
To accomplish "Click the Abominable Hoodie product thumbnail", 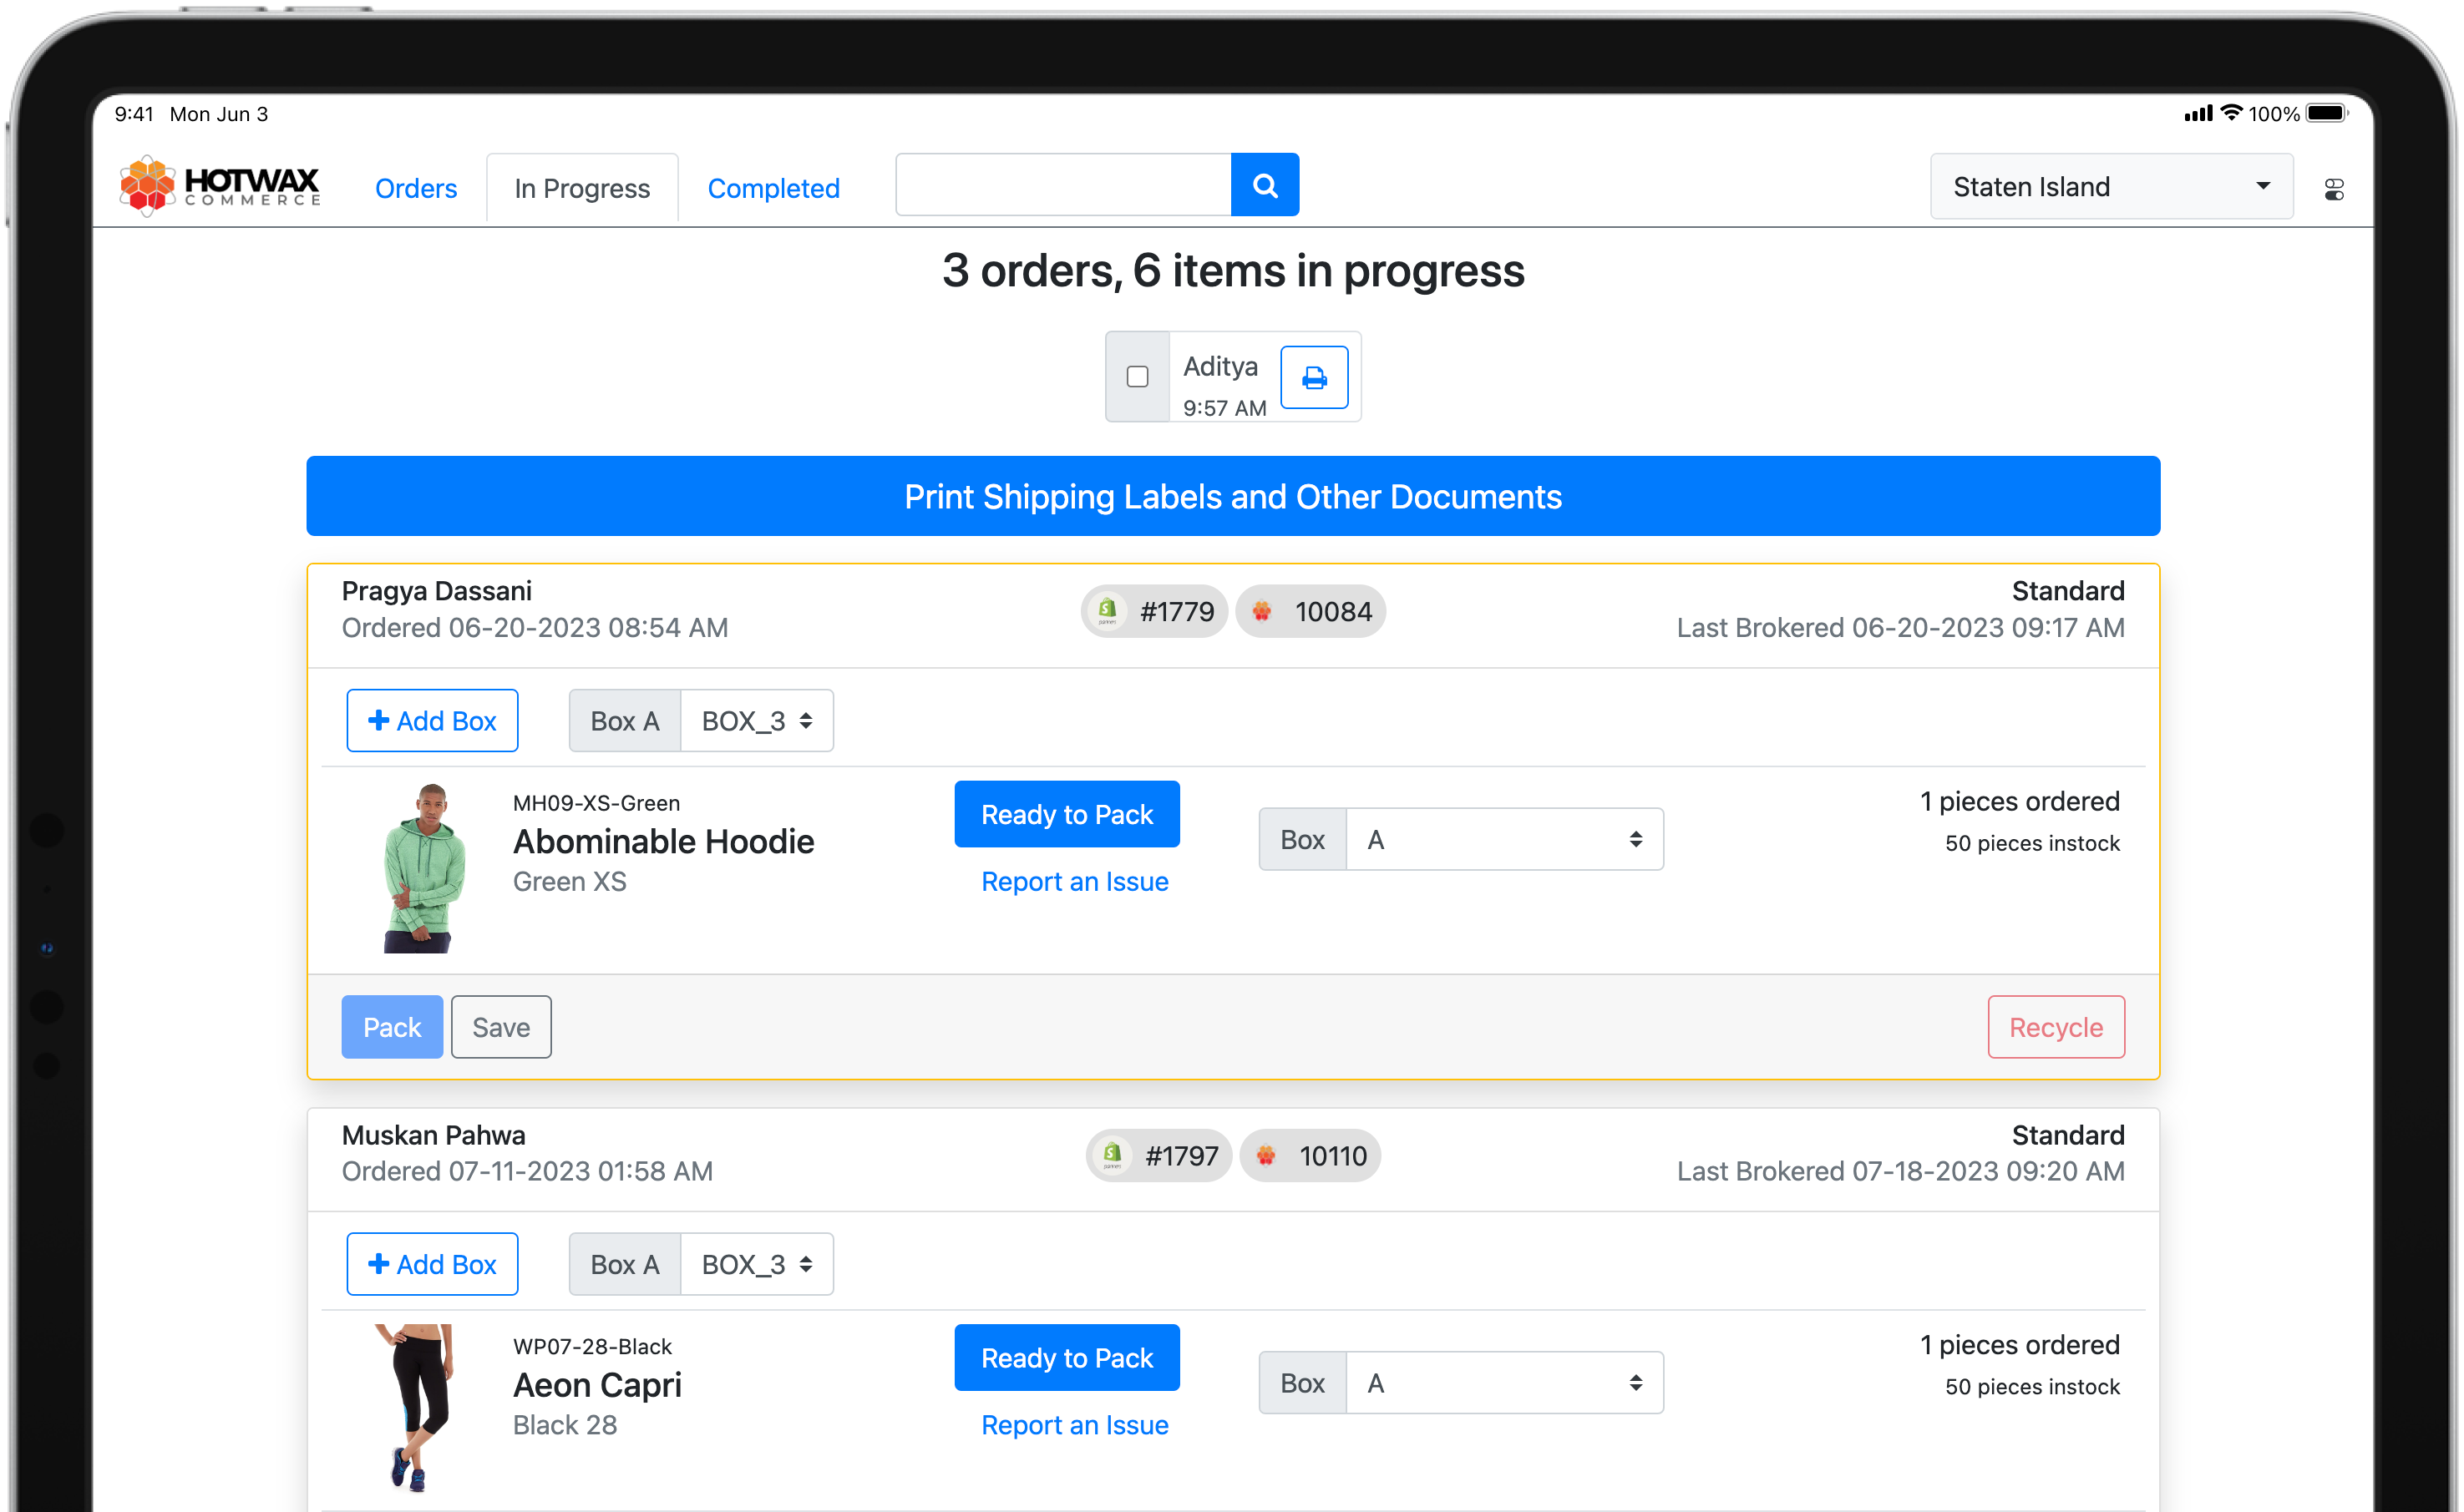I will [x=424, y=868].
